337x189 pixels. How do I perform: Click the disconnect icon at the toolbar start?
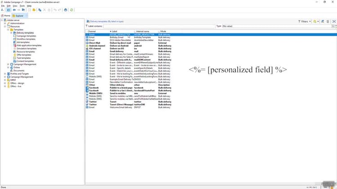2,10
